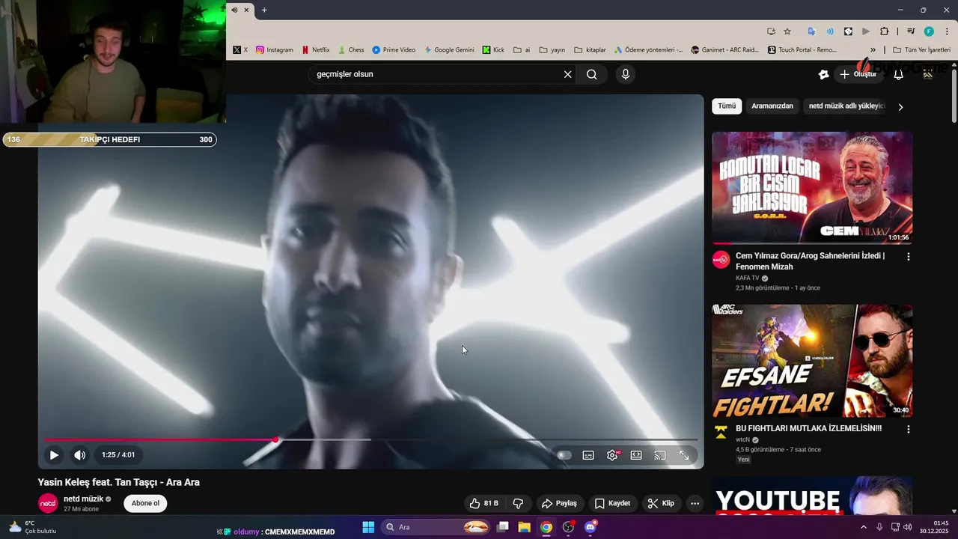The height and width of the screenshot is (539, 958).
Task: Open Chrome extensions puzzle icon
Action: click(884, 31)
